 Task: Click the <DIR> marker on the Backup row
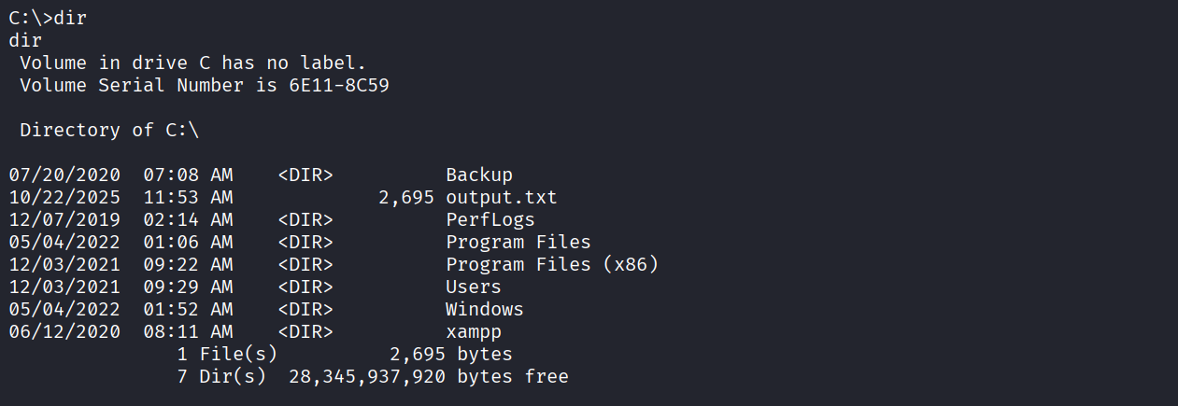[x=305, y=175]
